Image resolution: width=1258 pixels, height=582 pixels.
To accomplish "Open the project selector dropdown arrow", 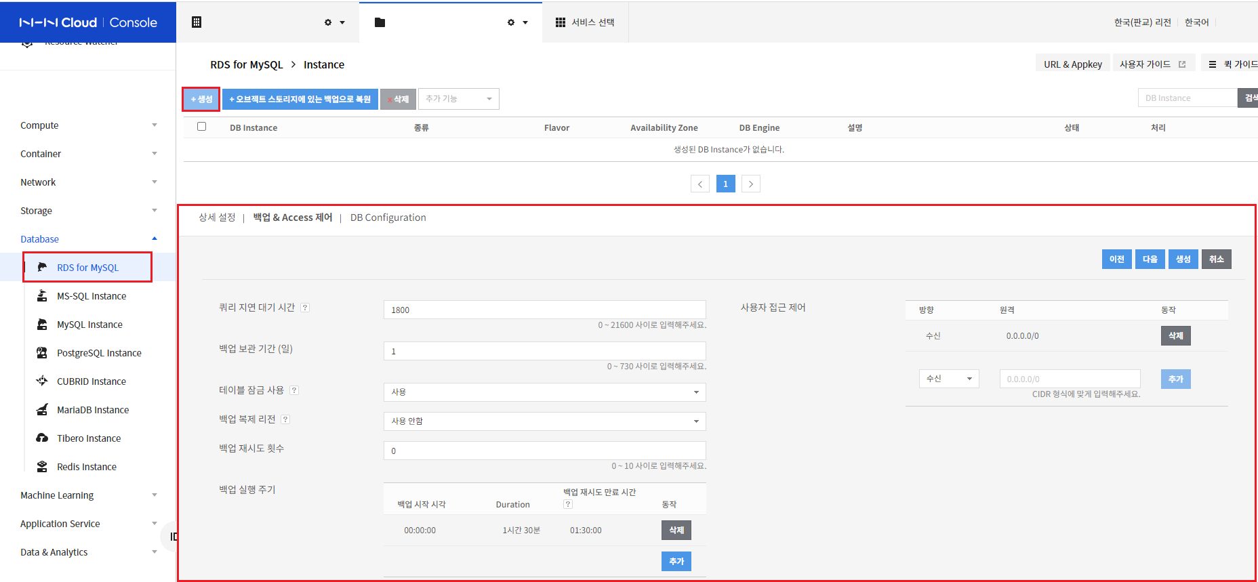I will 525,22.
